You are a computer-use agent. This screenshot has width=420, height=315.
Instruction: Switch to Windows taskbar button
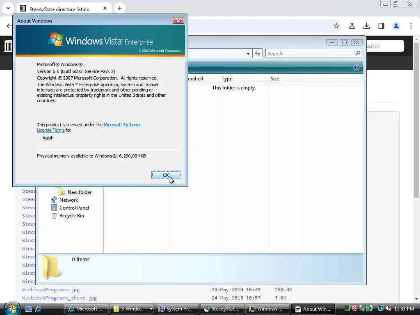click(267, 309)
